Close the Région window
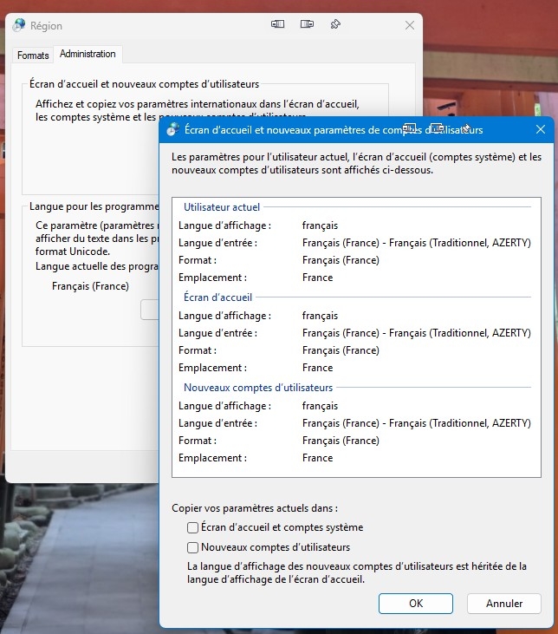Viewport: 558px width, 634px height. point(410,25)
